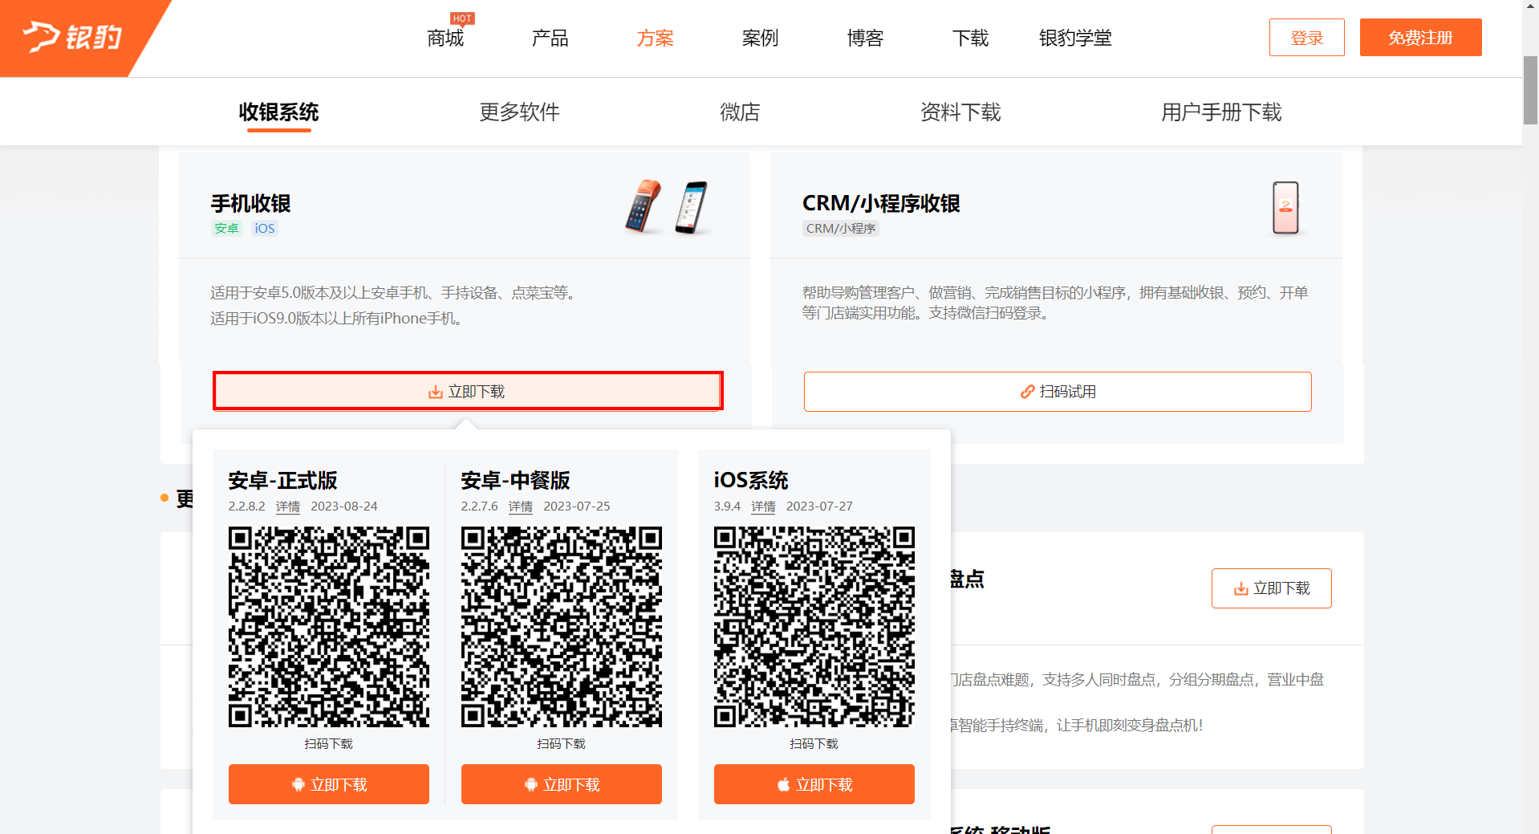Image resolution: width=1539 pixels, height=834 pixels.
Task: Click version number 3.9.4
Action: [x=727, y=507]
